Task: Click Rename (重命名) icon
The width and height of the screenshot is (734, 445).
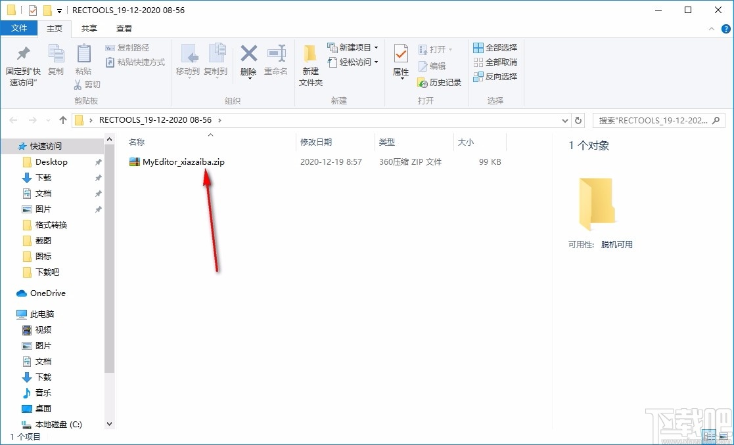Action: pyautogui.click(x=276, y=53)
